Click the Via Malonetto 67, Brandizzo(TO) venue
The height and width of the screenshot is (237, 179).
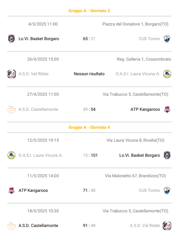[x=135, y=176]
